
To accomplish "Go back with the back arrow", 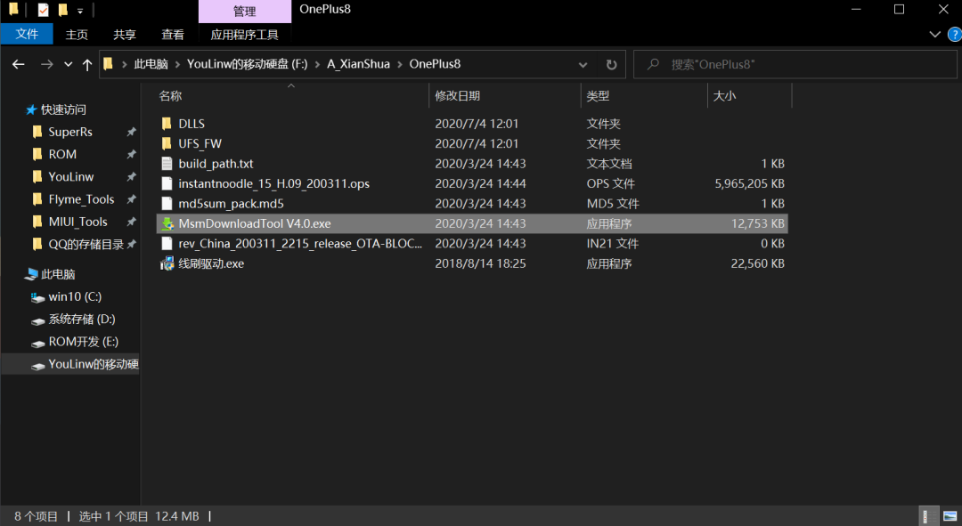I will pyautogui.click(x=19, y=64).
